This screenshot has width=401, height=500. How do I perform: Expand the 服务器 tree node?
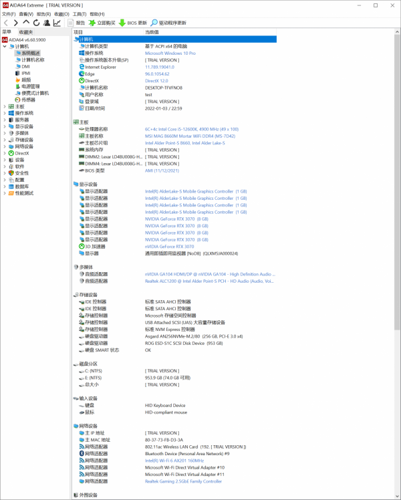tap(5, 120)
